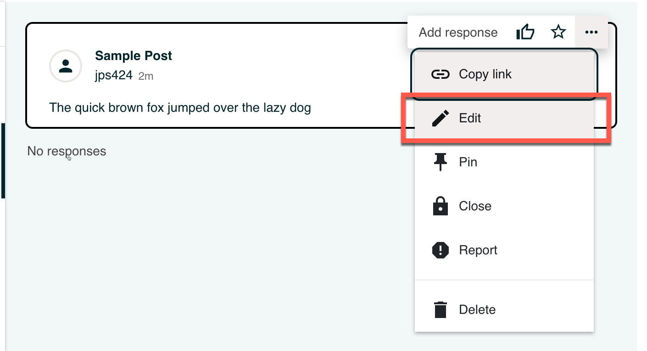Choose Delete from the actions menu
Image resolution: width=647 pixels, height=351 pixels.
point(477,310)
